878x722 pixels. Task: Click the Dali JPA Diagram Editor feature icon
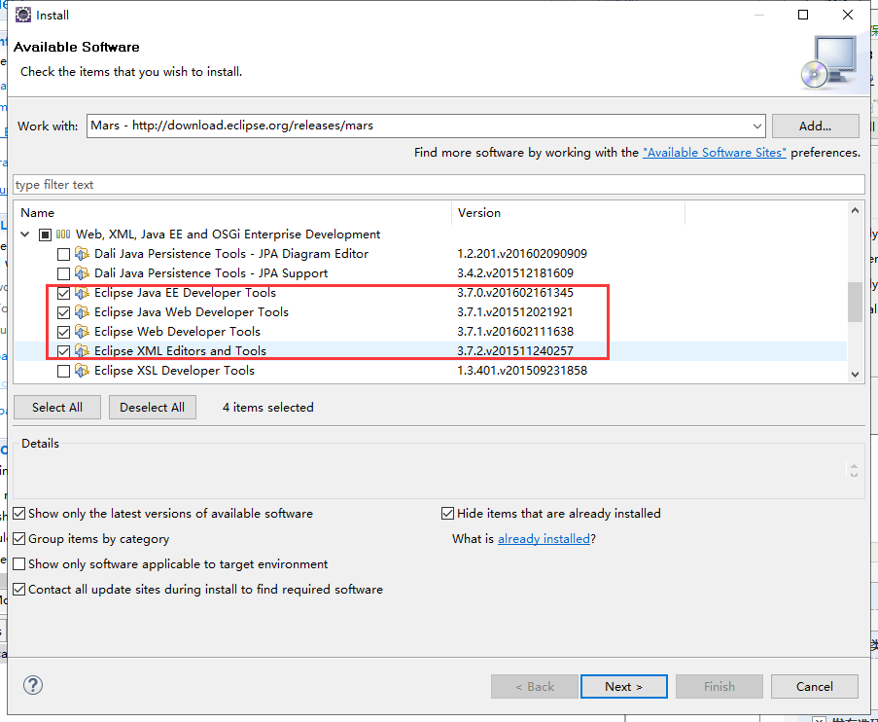point(82,254)
